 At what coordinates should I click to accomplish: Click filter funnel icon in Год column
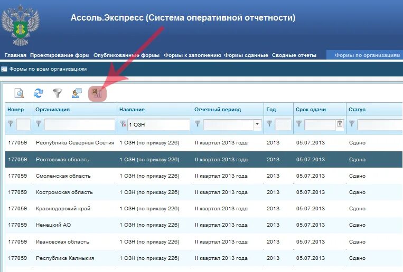pos(269,123)
